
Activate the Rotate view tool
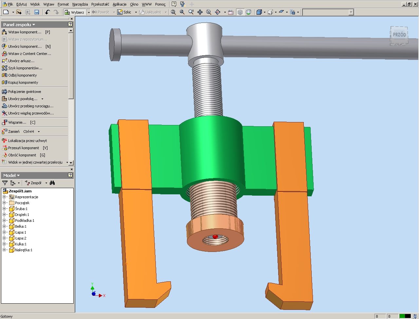pyautogui.click(x=218, y=12)
